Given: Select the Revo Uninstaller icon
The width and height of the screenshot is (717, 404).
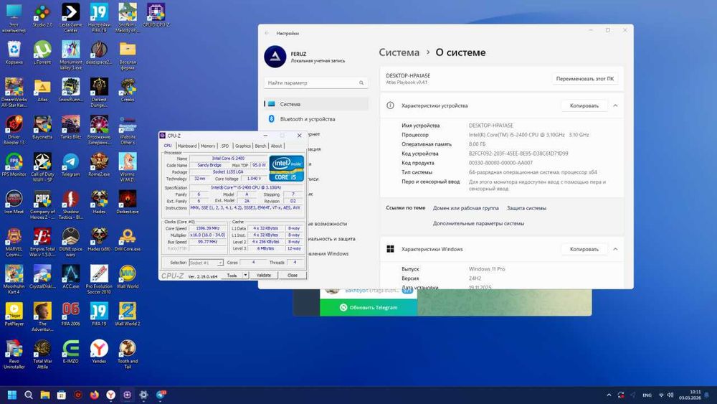Looking at the screenshot, I should click(x=14, y=354).
